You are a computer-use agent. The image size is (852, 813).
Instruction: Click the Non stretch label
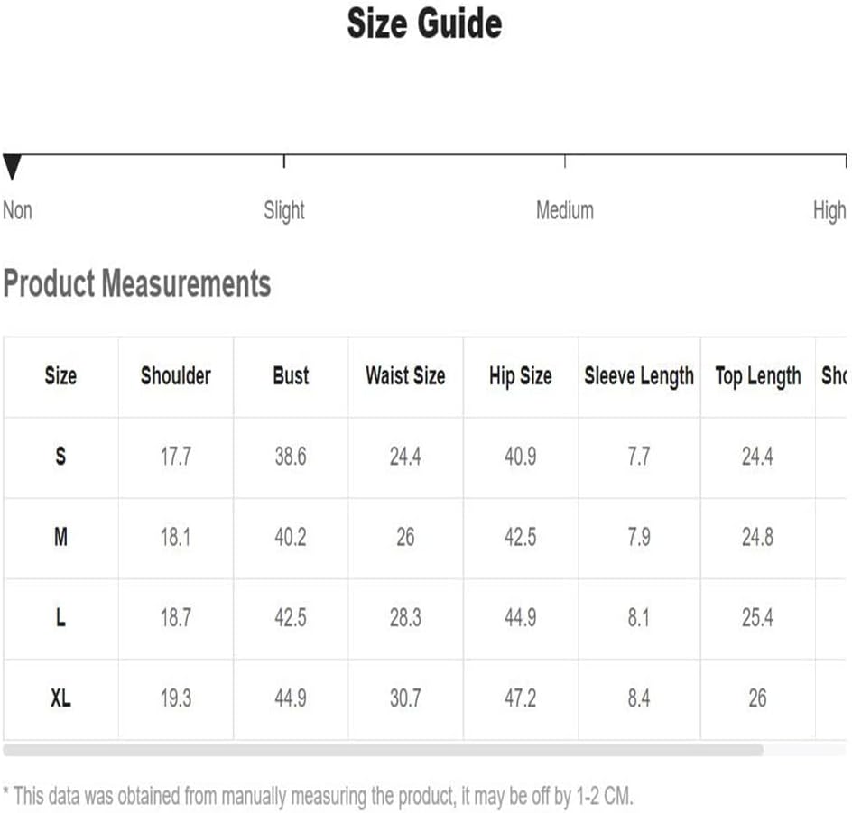(17, 210)
